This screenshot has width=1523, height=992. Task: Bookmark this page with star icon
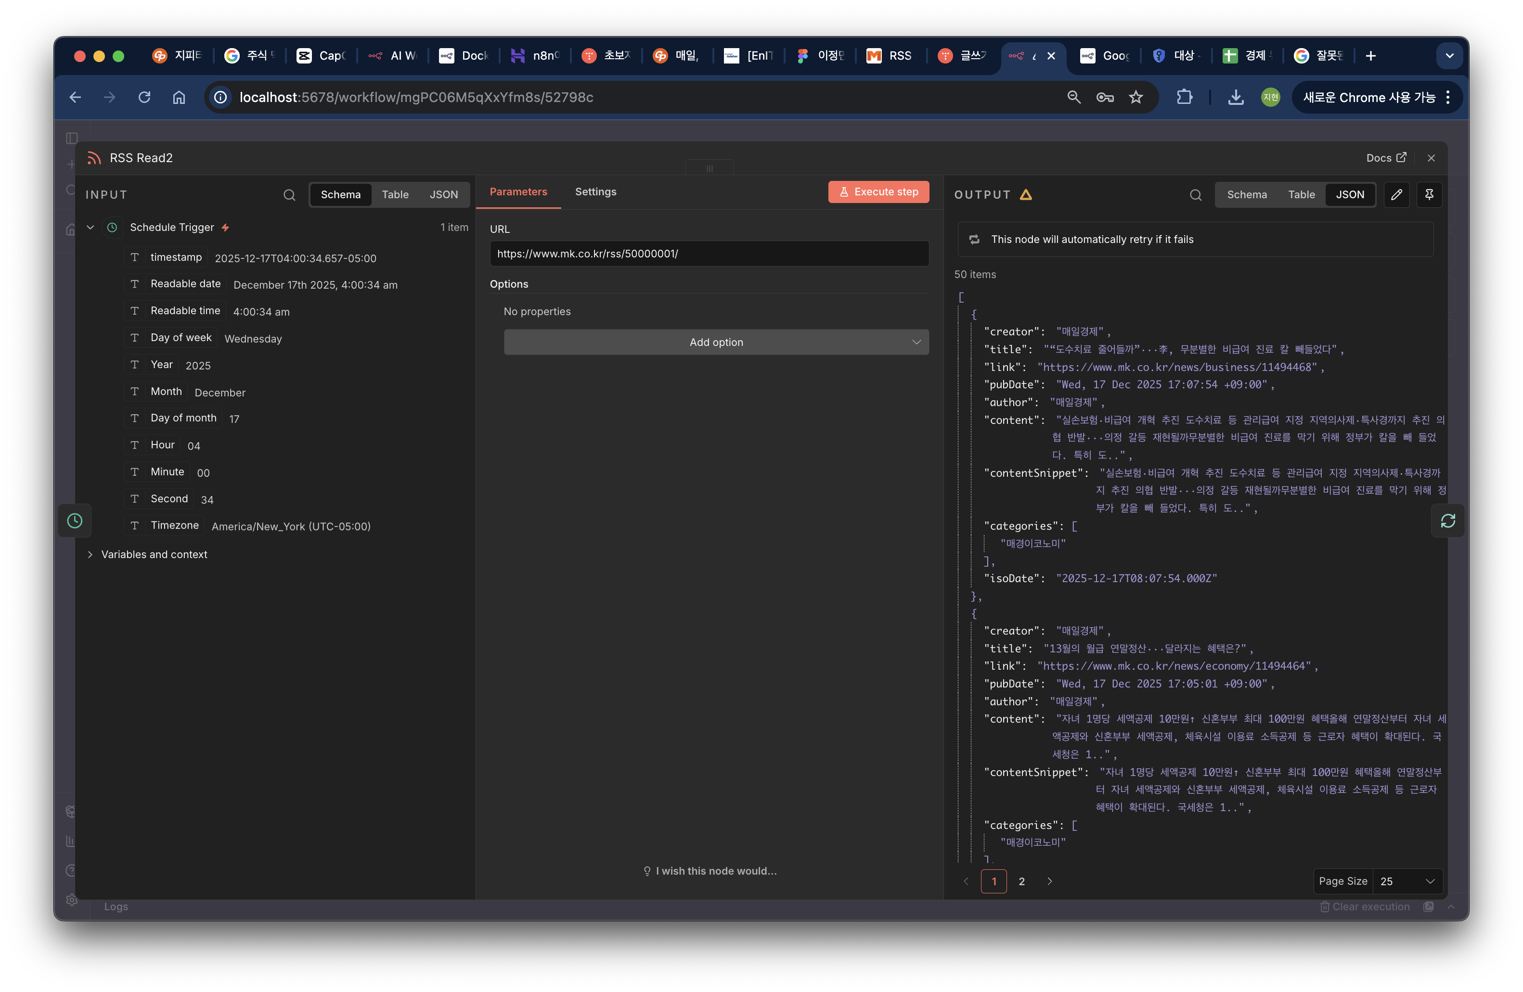(x=1136, y=97)
